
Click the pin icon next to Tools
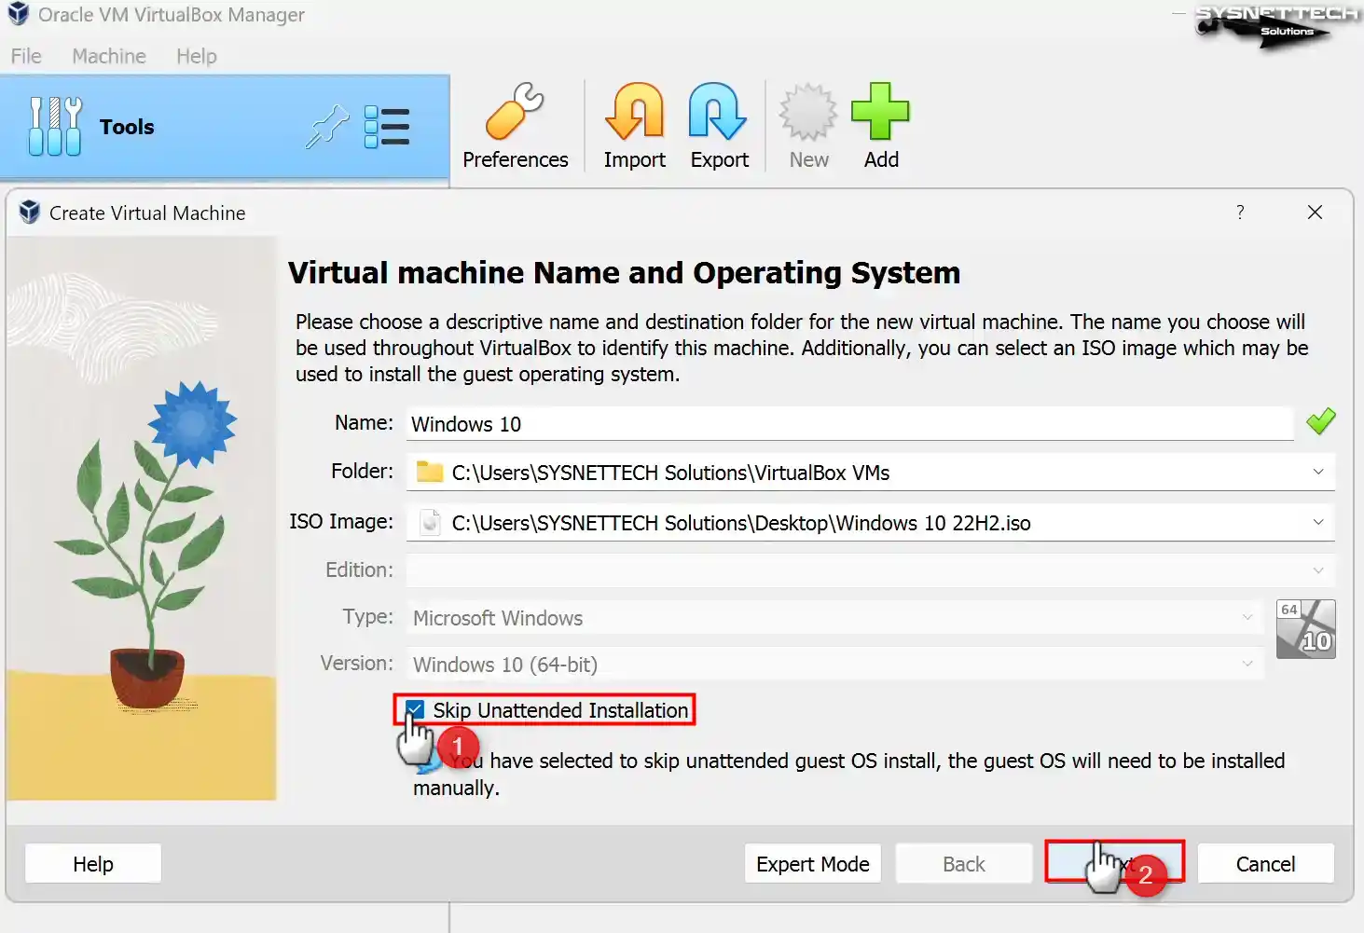[x=327, y=127]
